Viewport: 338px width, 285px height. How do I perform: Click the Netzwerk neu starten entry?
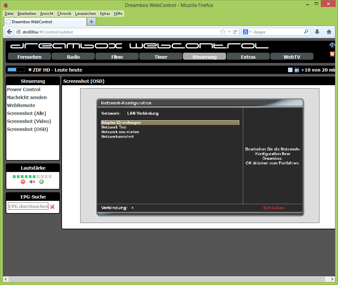coord(120,132)
